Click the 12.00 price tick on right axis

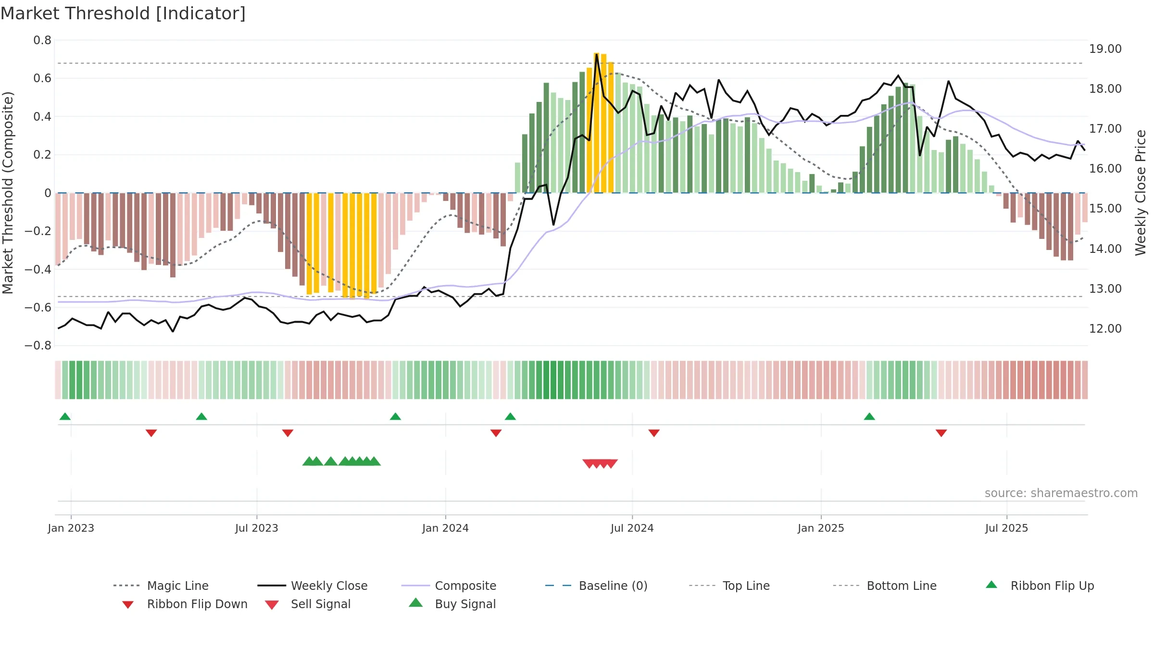[x=1105, y=329]
